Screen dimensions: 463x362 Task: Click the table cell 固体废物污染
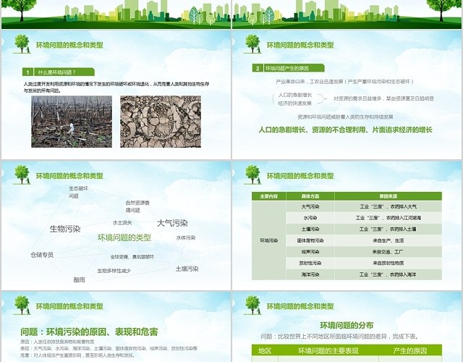click(310, 240)
